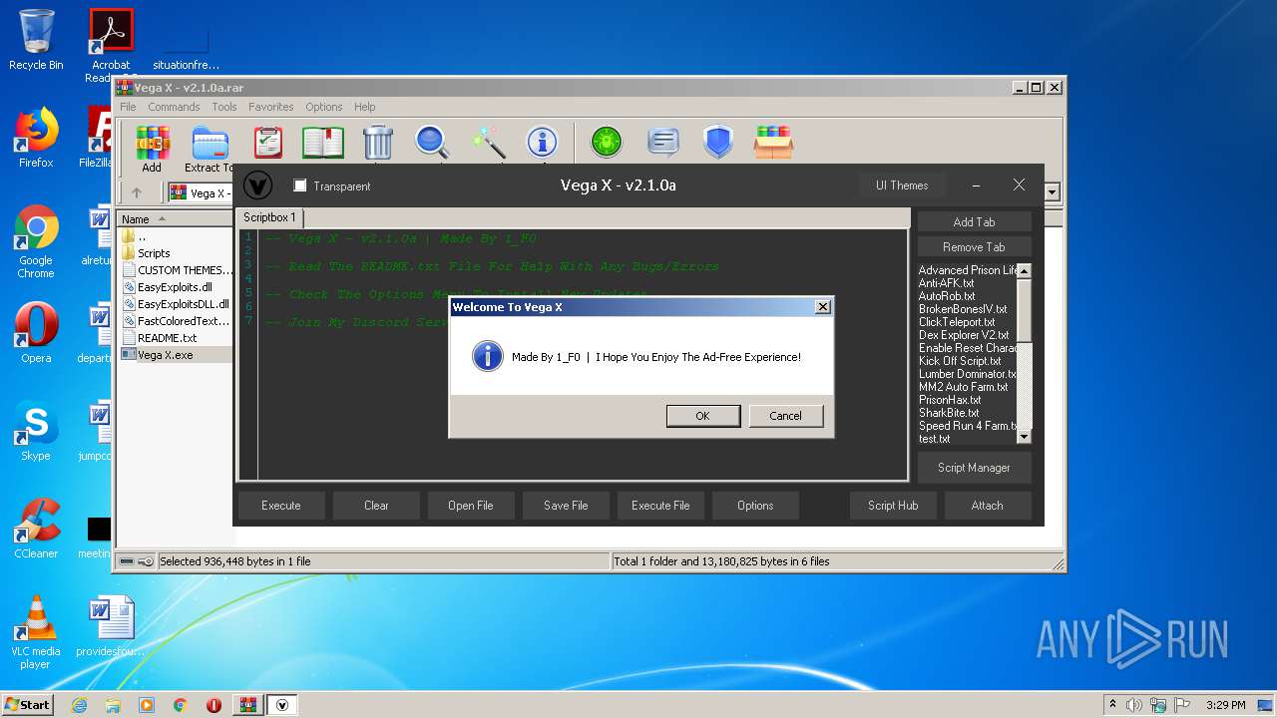Click the Open File button

pos(471,506)
